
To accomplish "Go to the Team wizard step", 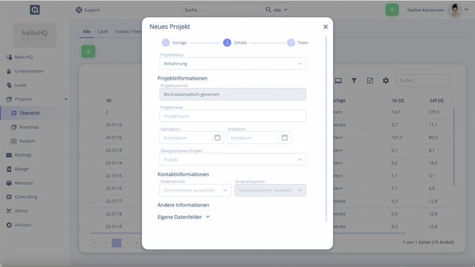I will click(298, 43).
